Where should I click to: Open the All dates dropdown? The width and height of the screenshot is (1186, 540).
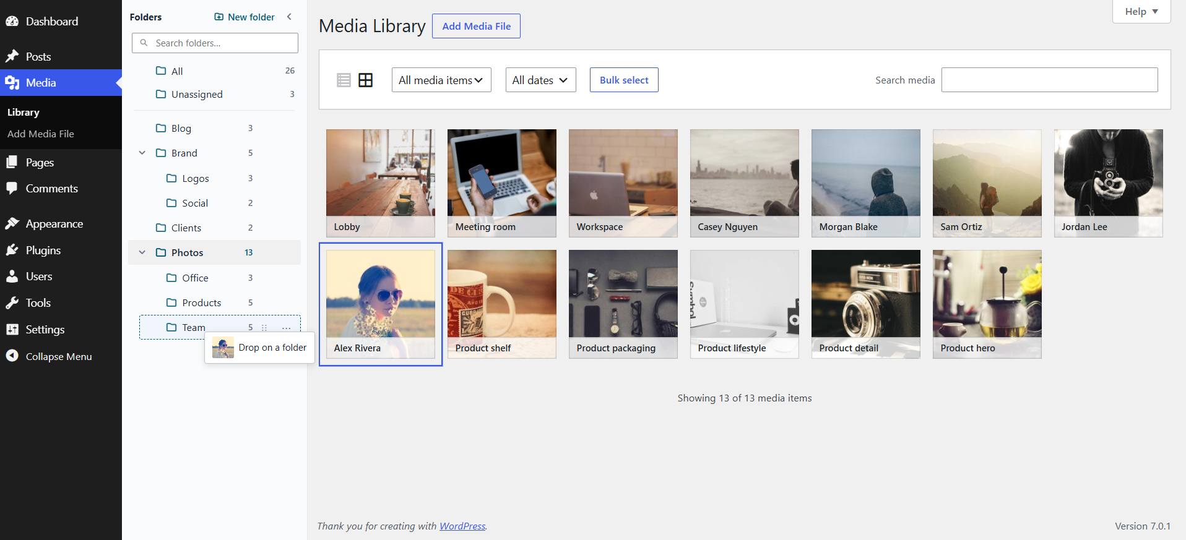click(x=540, y=80)
